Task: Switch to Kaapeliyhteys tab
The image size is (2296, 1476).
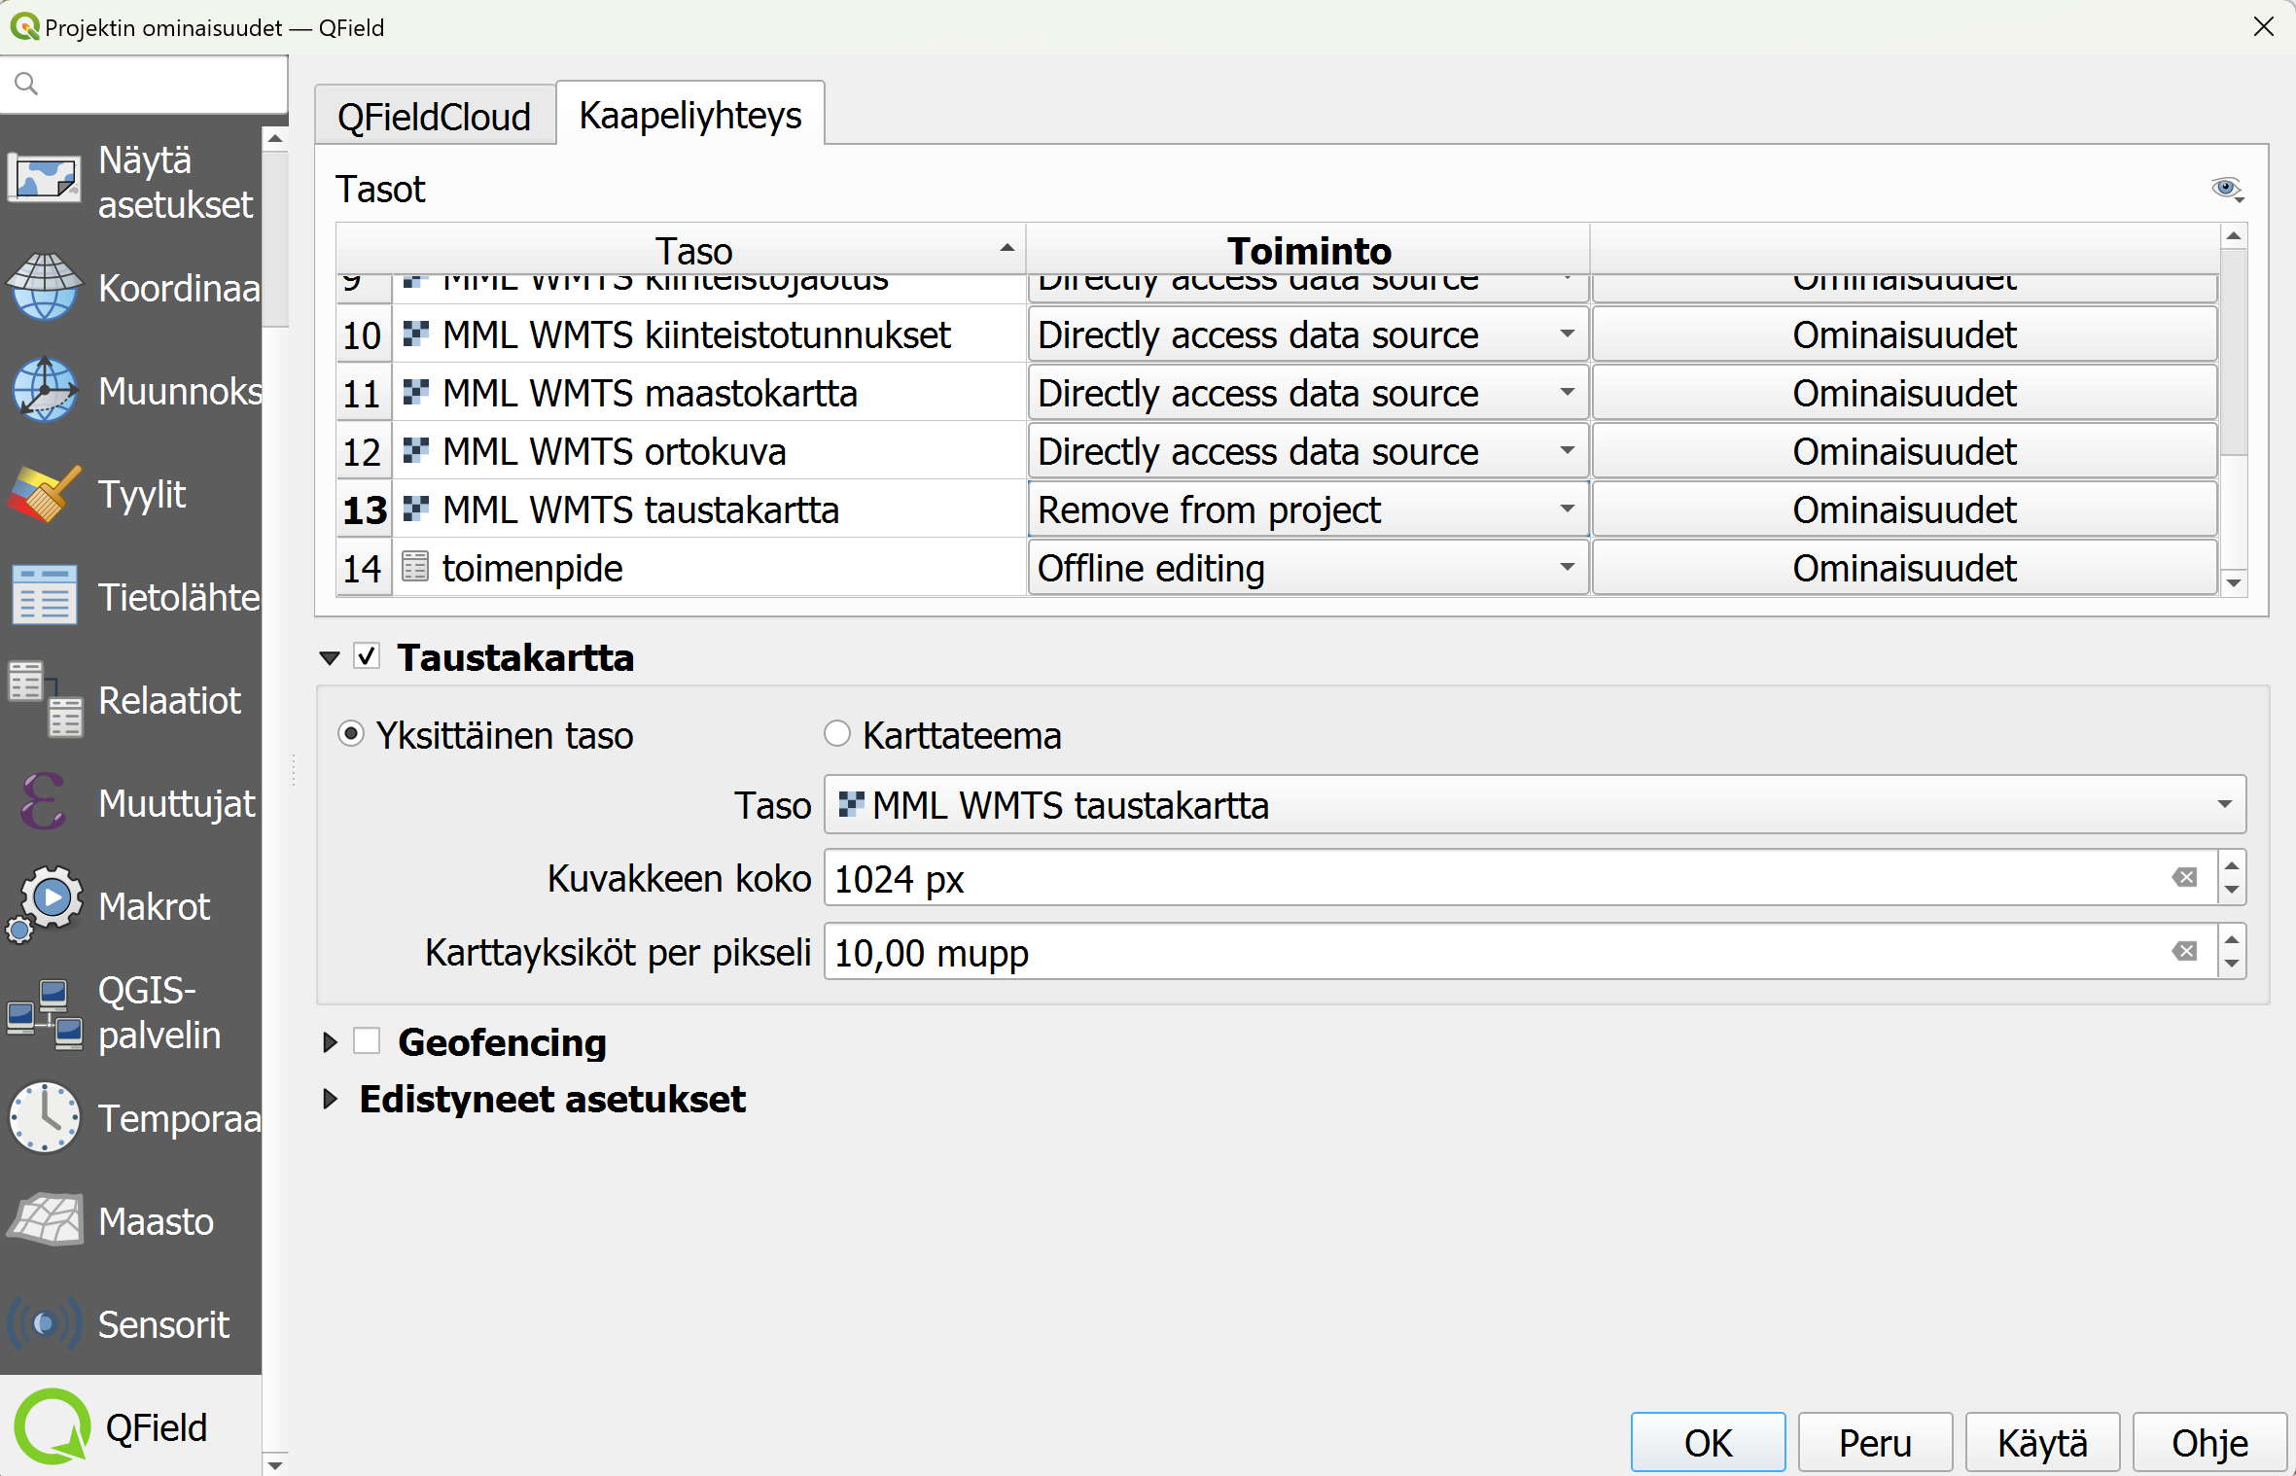Action: click(689, 114)
